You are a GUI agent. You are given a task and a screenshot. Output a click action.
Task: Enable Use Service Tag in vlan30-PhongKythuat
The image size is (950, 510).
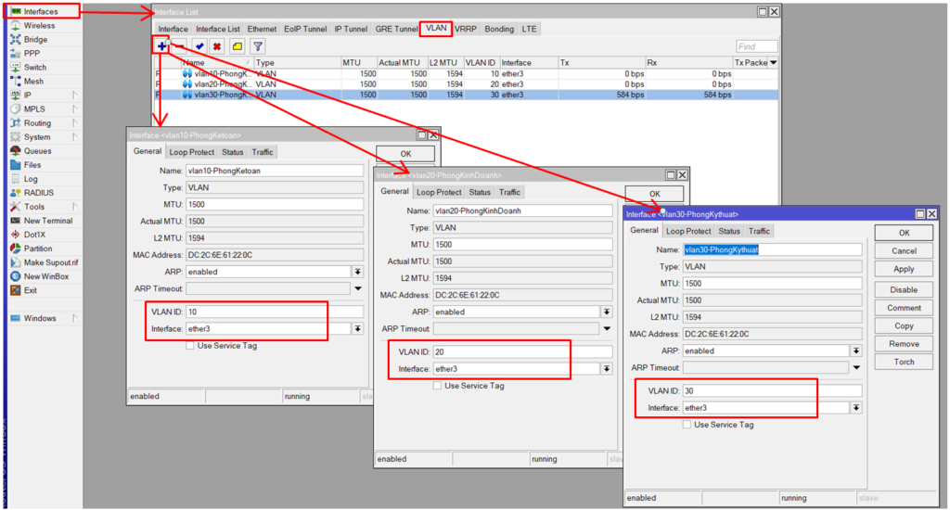coord(687,425)
